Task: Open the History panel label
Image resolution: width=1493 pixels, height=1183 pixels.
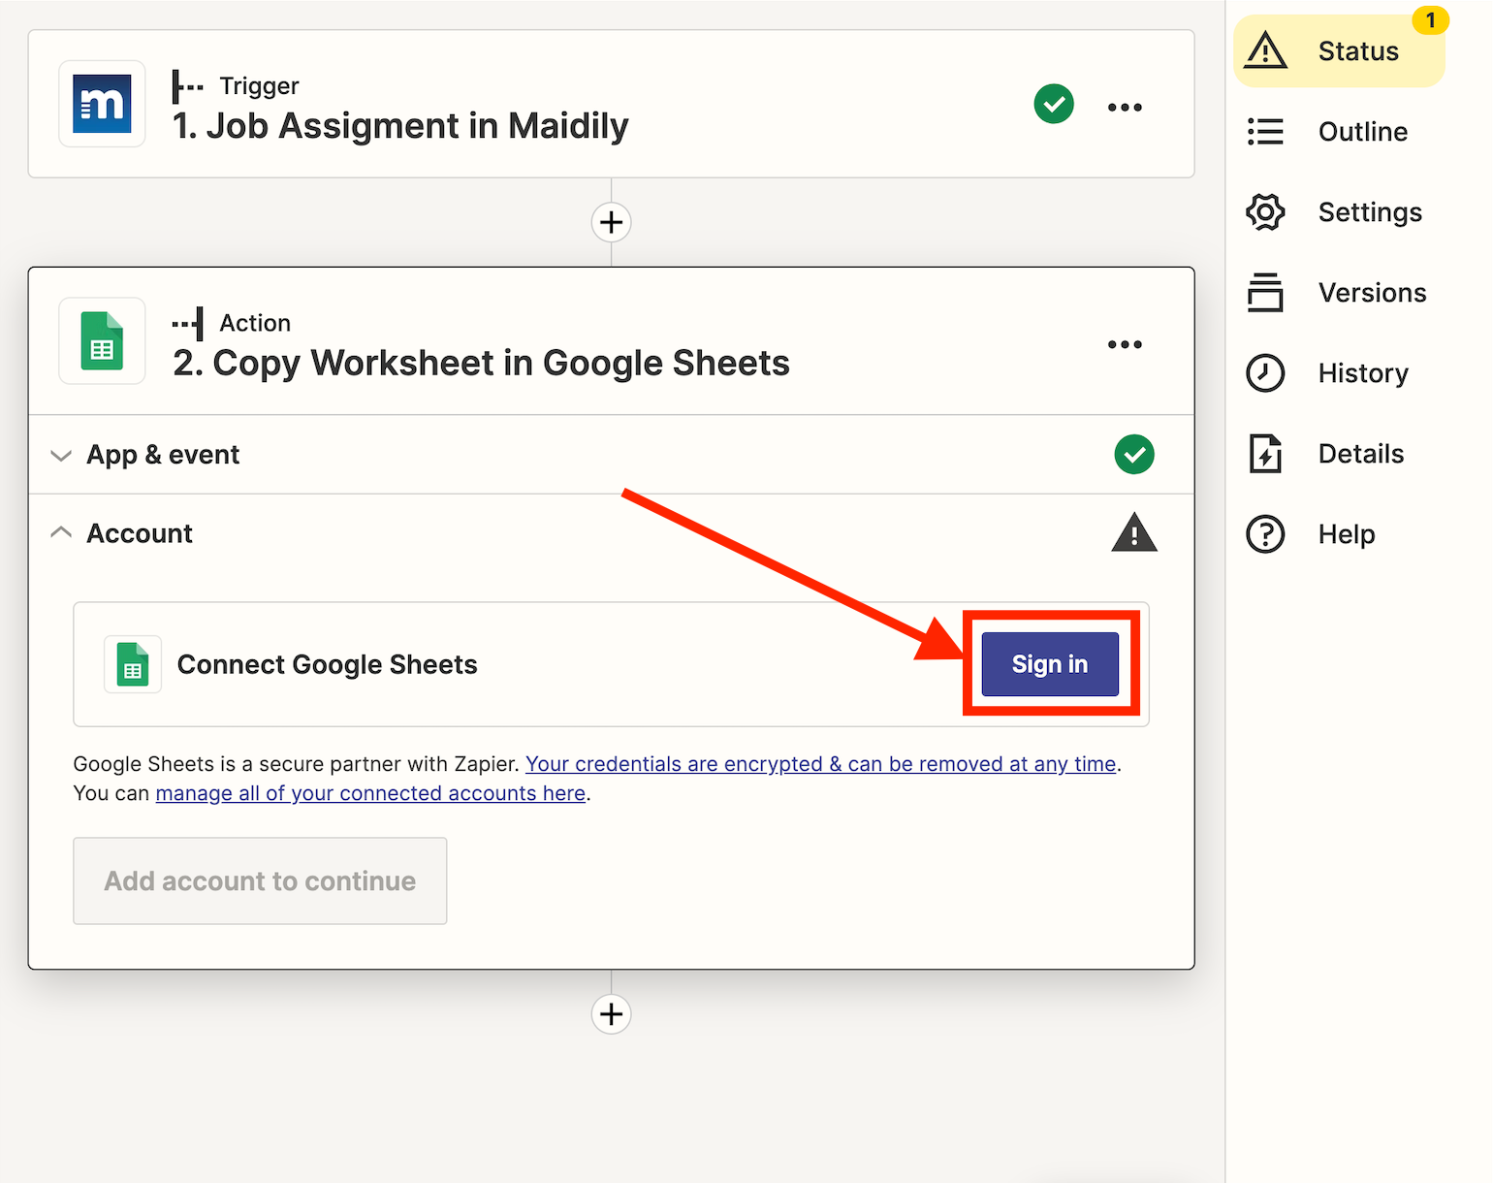Action: pyautogui.click(x=1363, y=373)
